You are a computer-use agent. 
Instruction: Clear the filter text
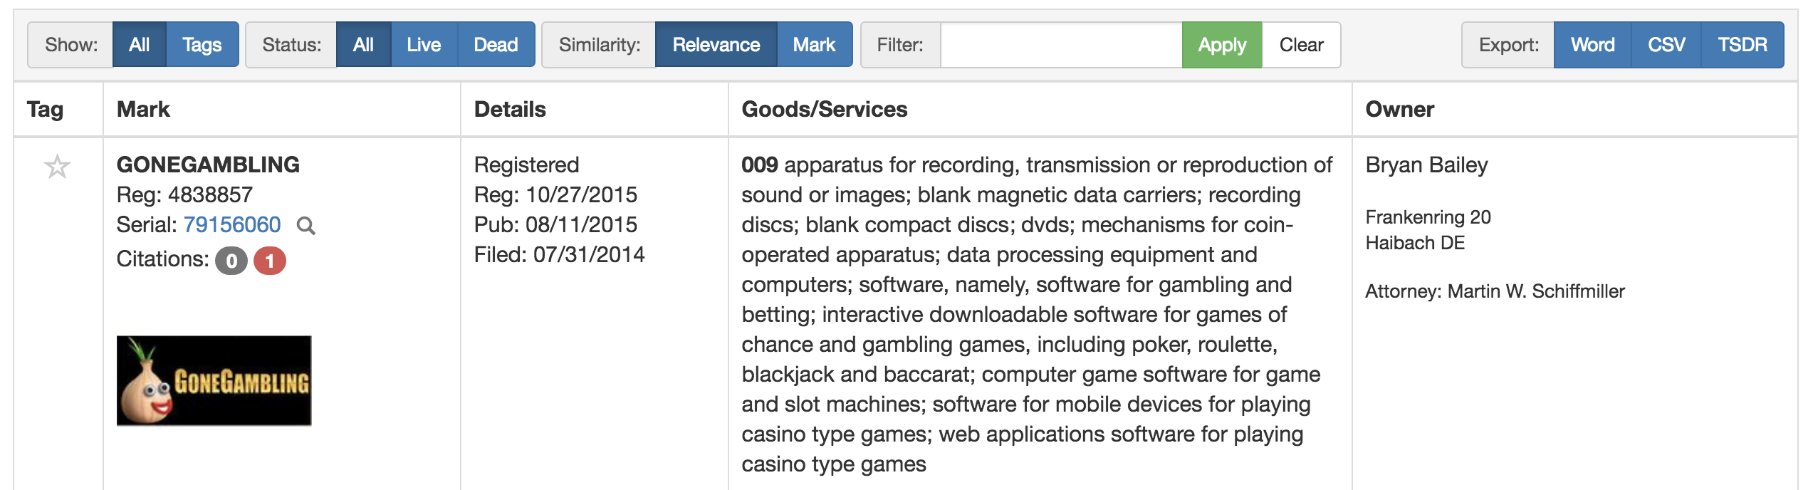pyautogui.click(x=1301, y=45)
